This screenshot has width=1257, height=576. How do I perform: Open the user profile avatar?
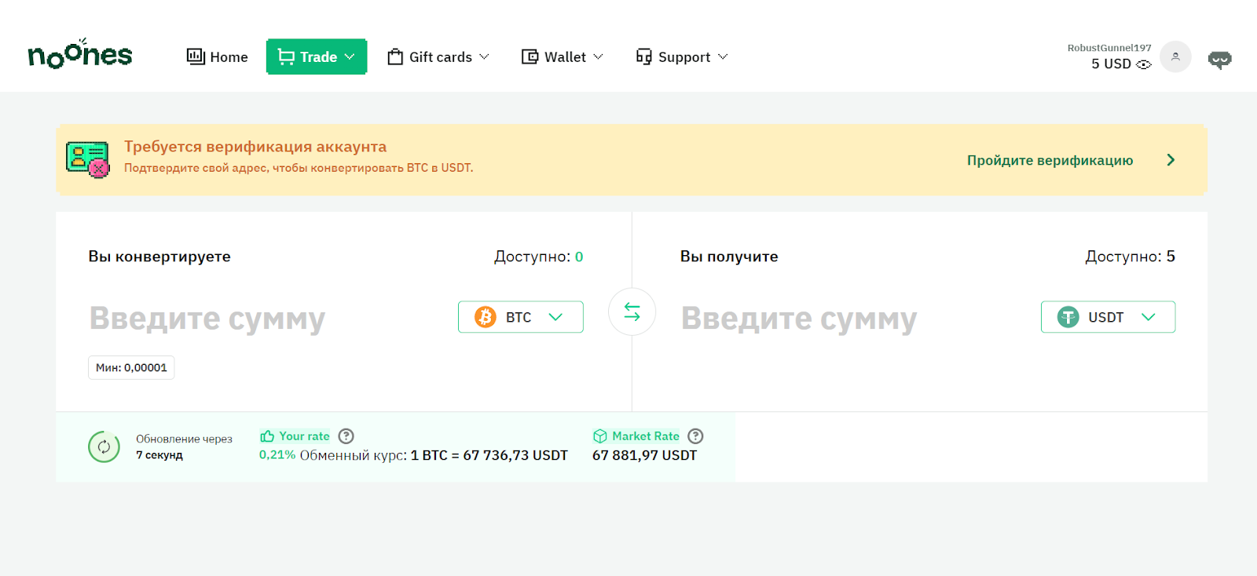[1175, 57]
